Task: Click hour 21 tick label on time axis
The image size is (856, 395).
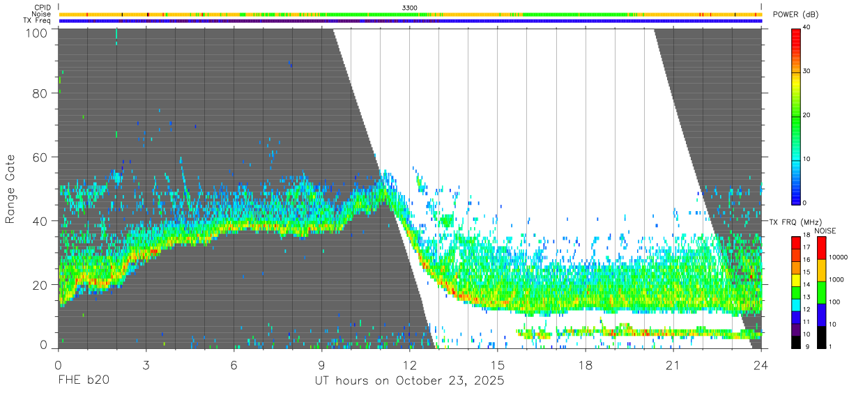Action: click(x=673, y=364)
